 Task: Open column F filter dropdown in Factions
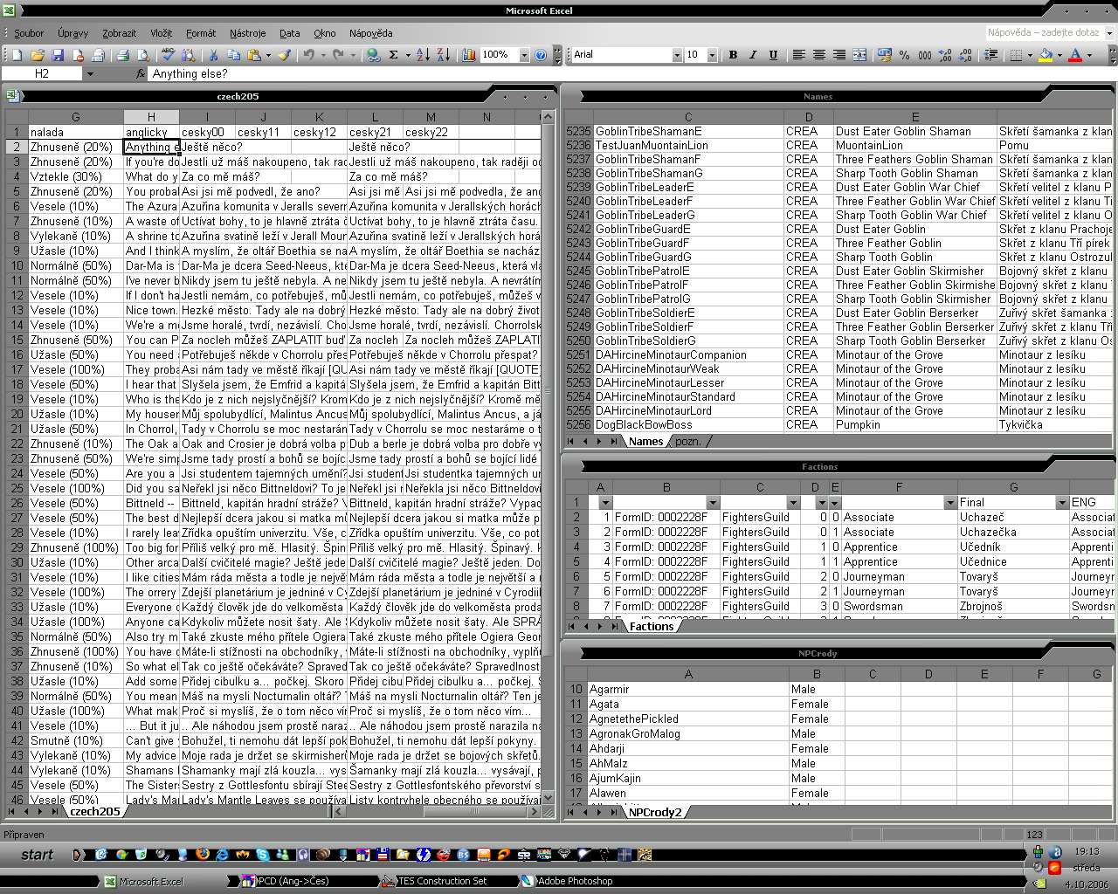click(950, 503)
